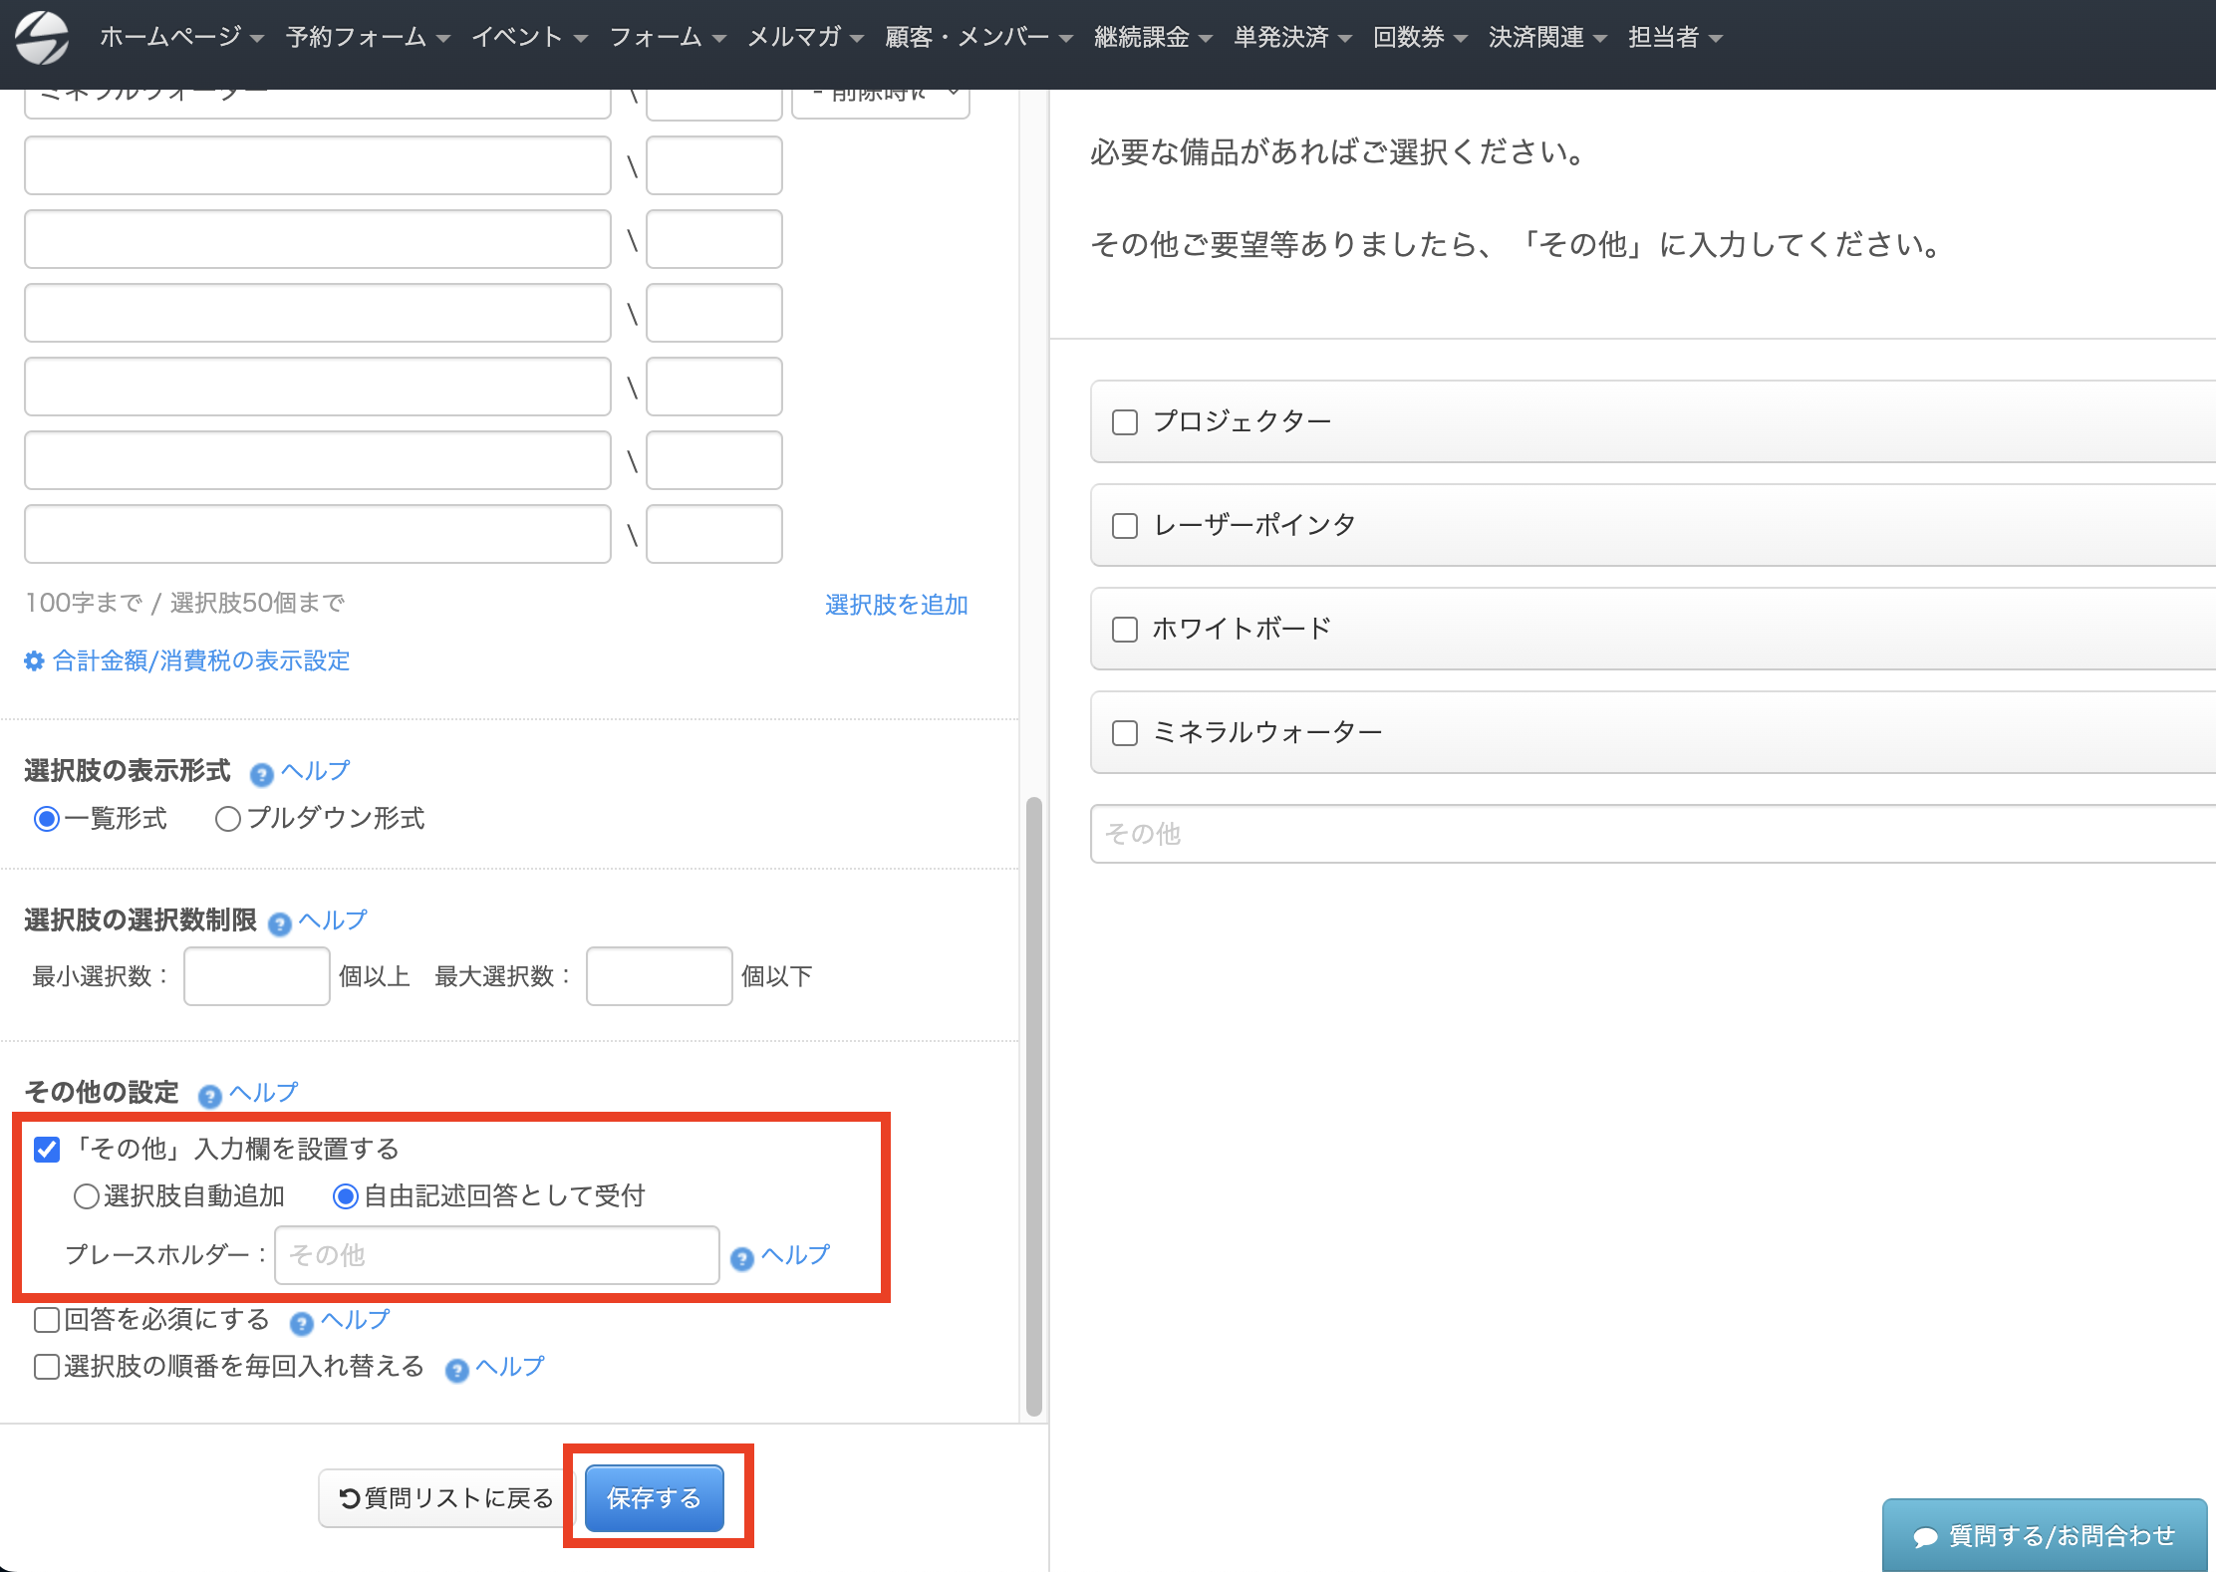
Task: Uncheck 「その他」入力欄を設置する checkbox
Action: click(x=47, y=1150)
